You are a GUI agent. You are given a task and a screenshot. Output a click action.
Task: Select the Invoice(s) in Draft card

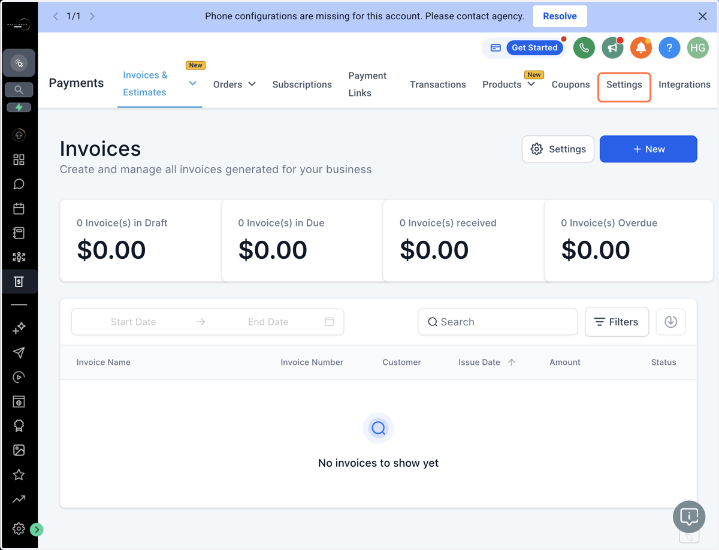pos(140,240)
